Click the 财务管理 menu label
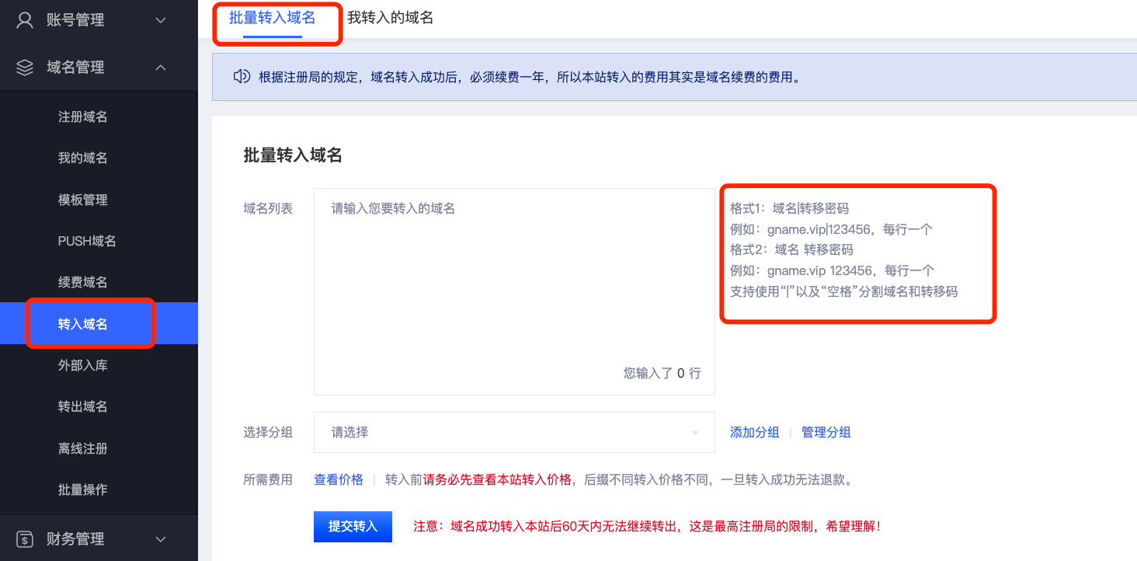This screenshot has height=561, width=1137. [75, 538]
